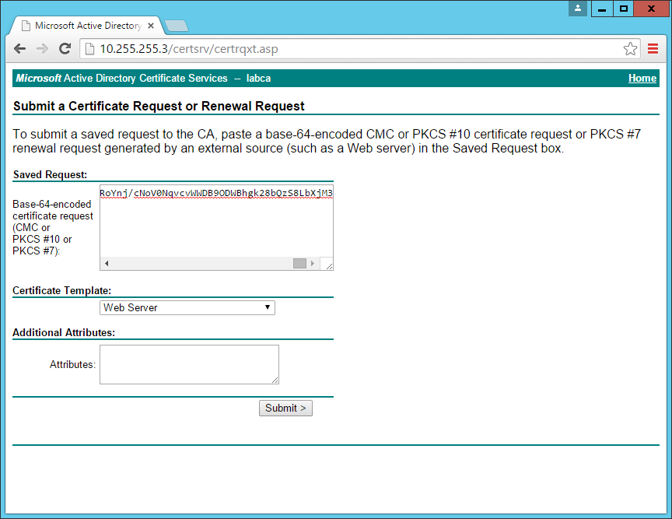Open the Home link
The height and width of the screenshot is (519, 672).
pos(642,78)
